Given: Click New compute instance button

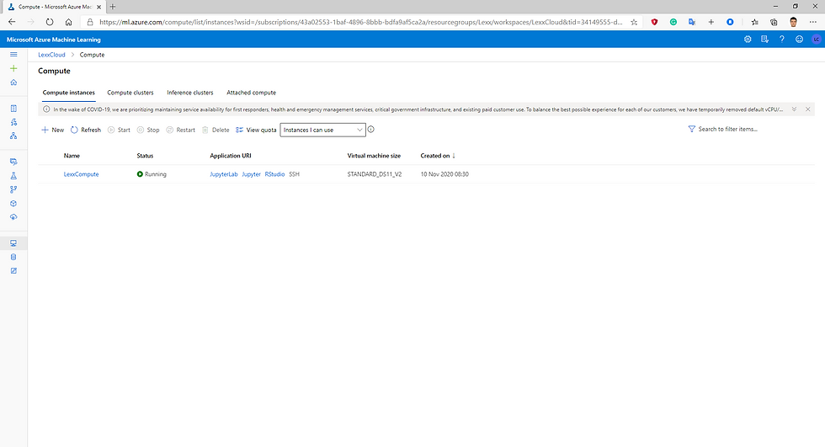Looking at the screenshot, I should tap(52, 130).
